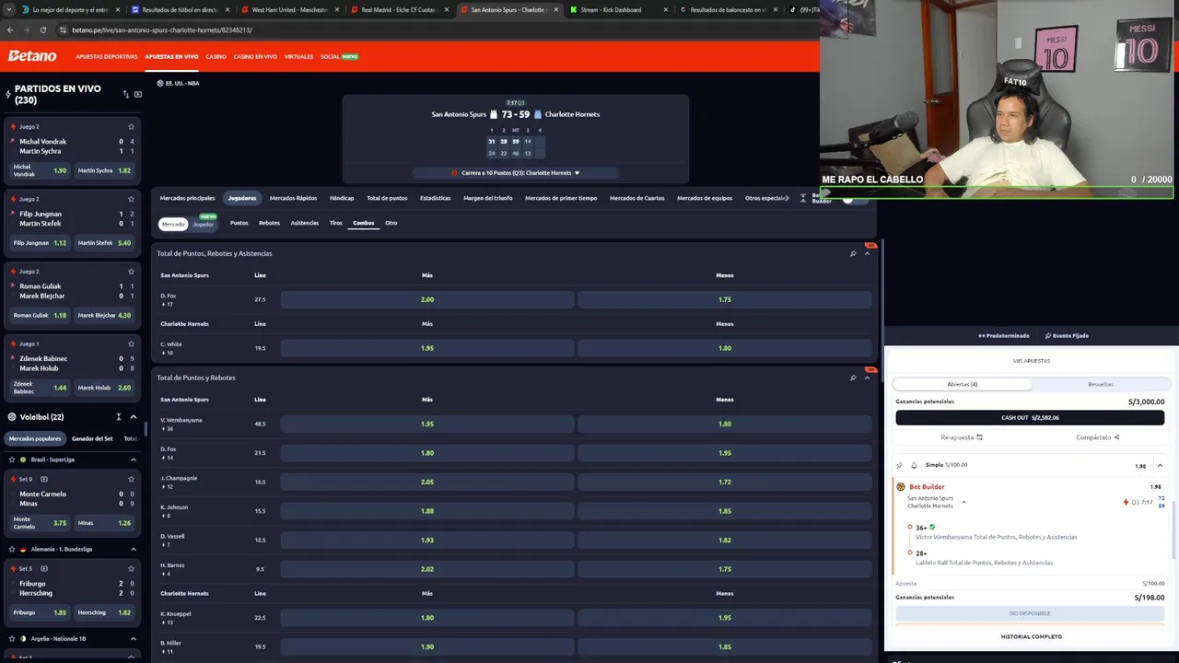Viewport: 1179px width, 663px height.
Task: Click the site info icon in address bar
Action: pos(63,29)
